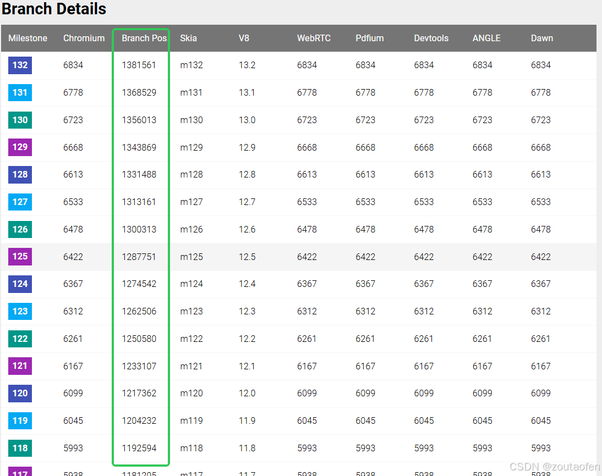Click the Milestone column header
Screen dimensions: 602x476
click(x=28, y=38)
